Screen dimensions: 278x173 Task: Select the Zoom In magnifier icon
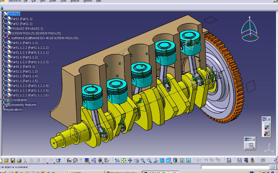tap(143, 161)
